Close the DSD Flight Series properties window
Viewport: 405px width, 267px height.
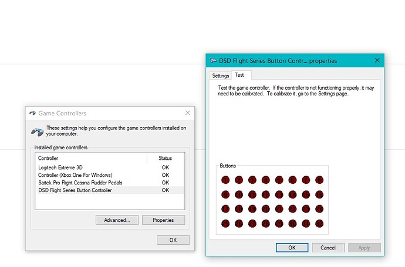[376, 60]
